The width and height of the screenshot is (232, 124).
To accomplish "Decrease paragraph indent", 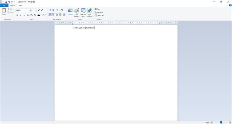I will pos(50,10).
